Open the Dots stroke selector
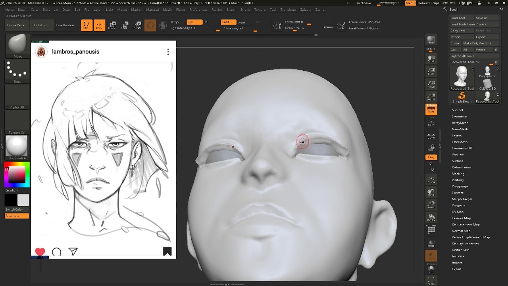Viewport: 508px width, 286px height. coord(17,72)
